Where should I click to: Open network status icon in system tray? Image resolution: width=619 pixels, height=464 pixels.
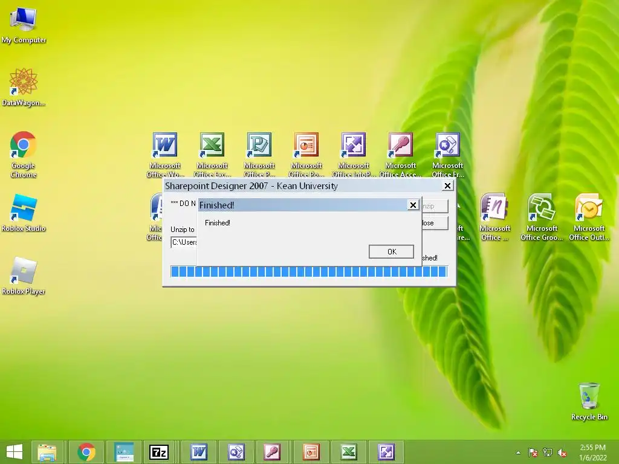tap(548, 453)
